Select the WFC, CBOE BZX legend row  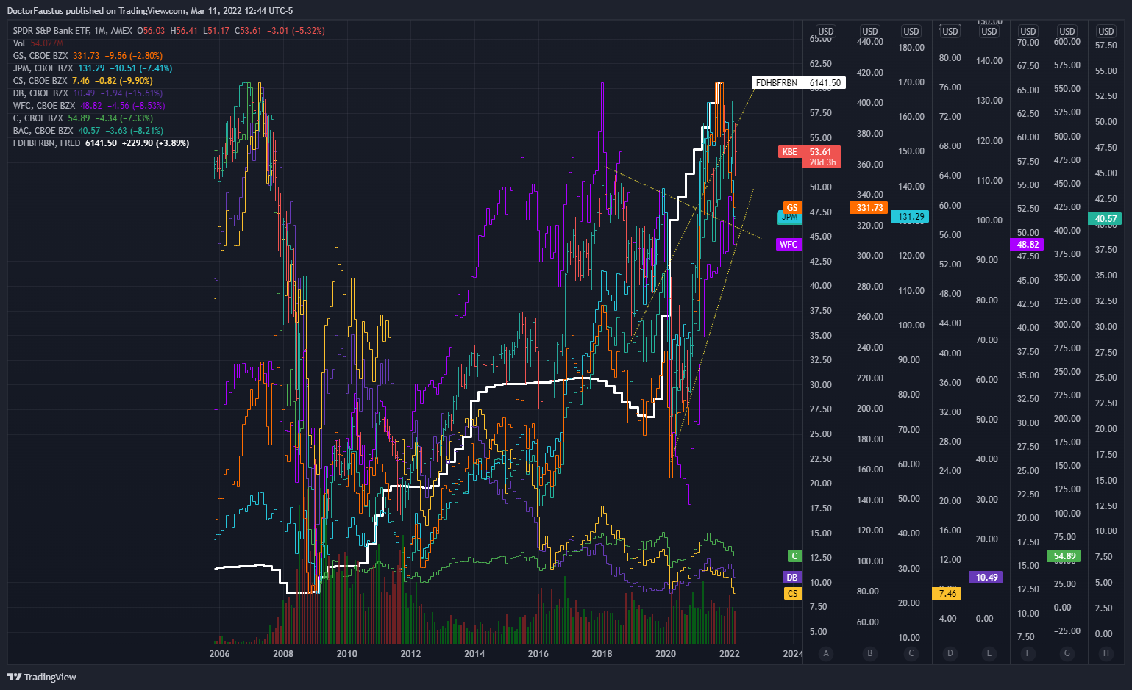click(x=89, y=106)
